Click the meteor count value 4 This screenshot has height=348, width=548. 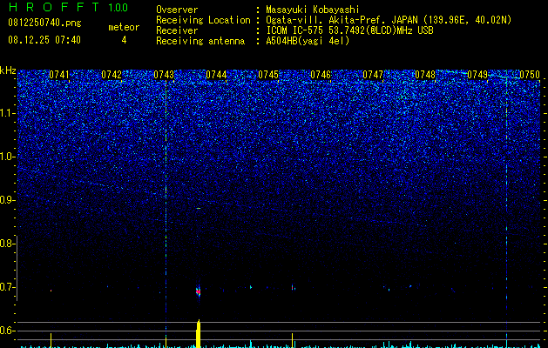124,40
